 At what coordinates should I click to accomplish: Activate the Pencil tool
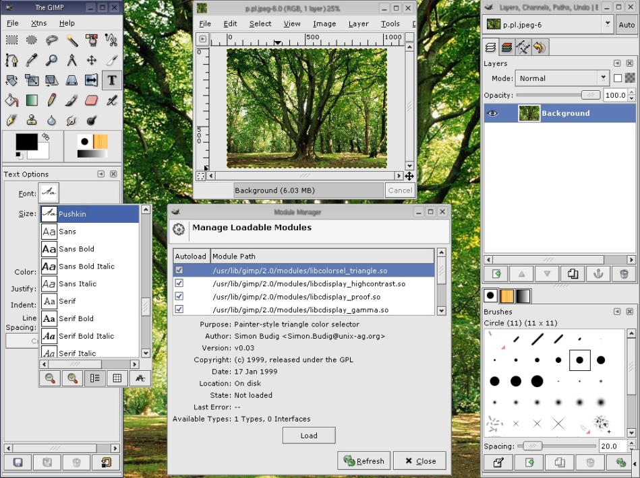point(51,100)
